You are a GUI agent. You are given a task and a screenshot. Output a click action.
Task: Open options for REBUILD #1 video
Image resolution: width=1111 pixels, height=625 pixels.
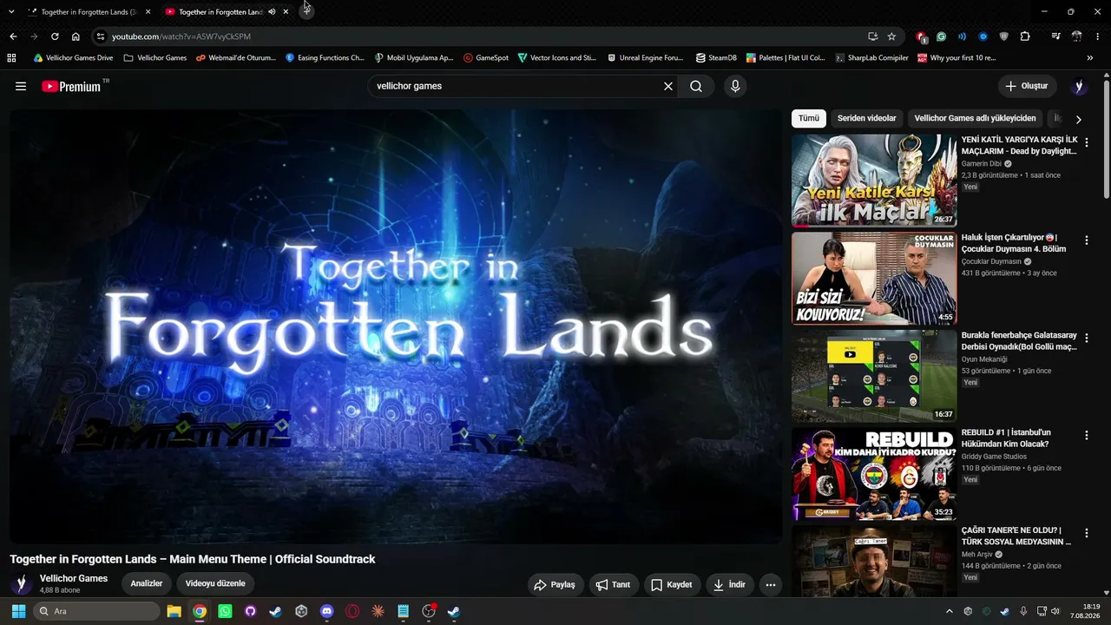point(1086,435)
